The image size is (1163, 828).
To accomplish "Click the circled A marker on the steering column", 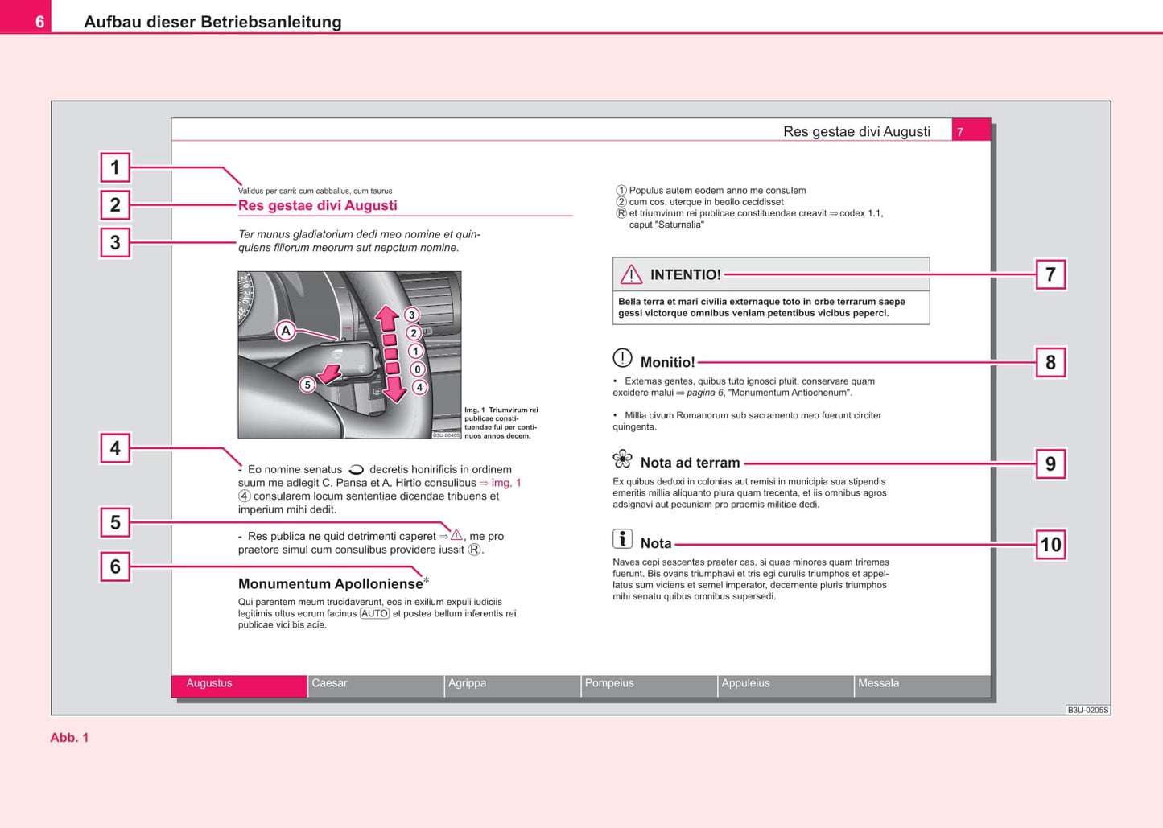I will click(x=286, y=330).
